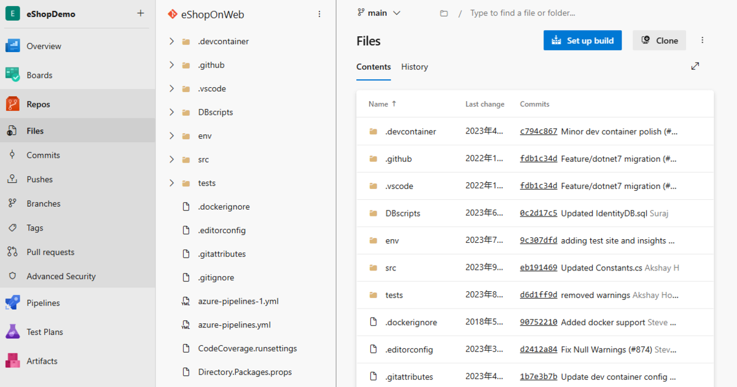Open commit fdb1c34d
737x387 pixels.
pyautogui.click(x=539, y=158)
